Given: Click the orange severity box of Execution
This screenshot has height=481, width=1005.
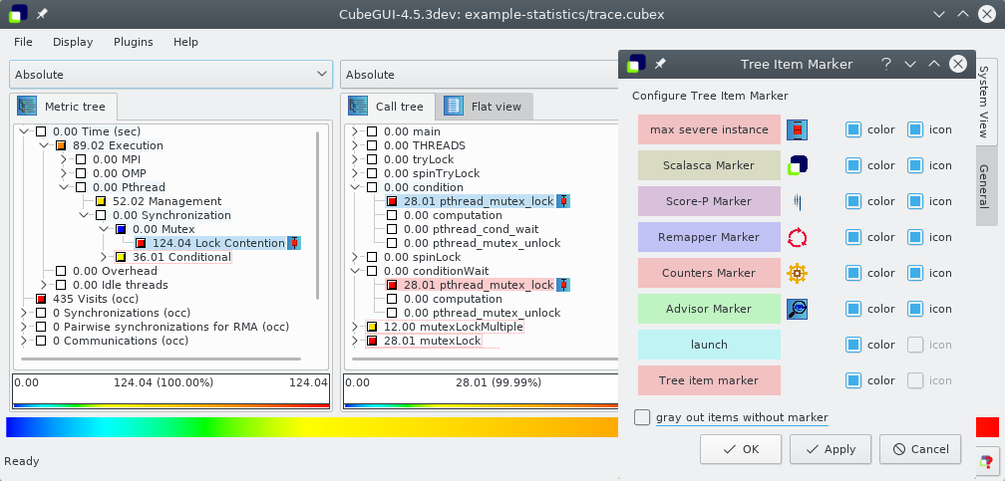Looking at the screenshot, I should pyautogui.click(x=61, y=146).
